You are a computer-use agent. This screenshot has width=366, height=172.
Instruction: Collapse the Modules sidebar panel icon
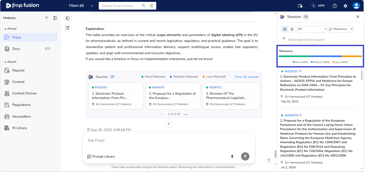click(x=55, y=18)
